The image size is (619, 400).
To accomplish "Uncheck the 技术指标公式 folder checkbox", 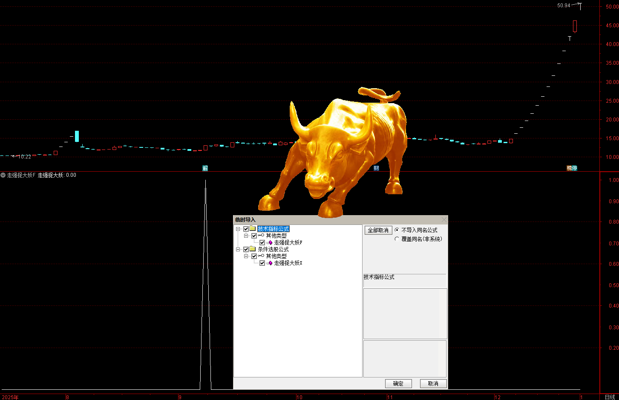I will pos(246,229).
